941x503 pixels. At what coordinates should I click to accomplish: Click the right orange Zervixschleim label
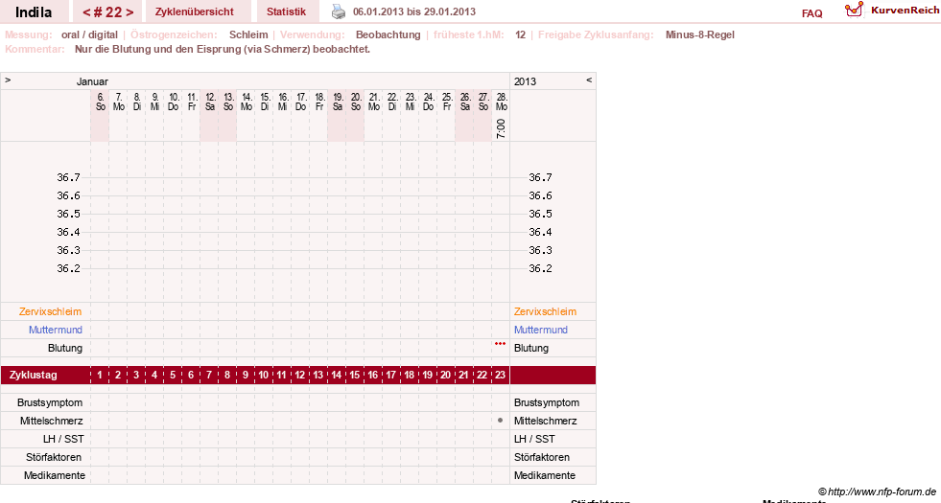click(545, 311)
